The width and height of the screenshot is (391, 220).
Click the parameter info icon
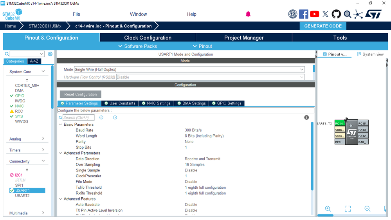(306, 117)
